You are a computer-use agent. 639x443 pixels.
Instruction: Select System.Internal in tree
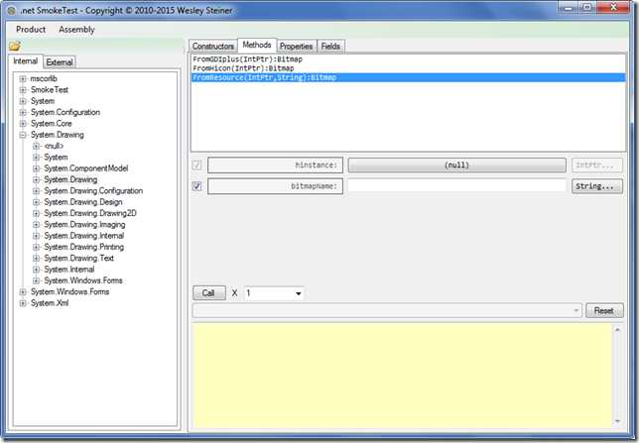pos(68,270)
